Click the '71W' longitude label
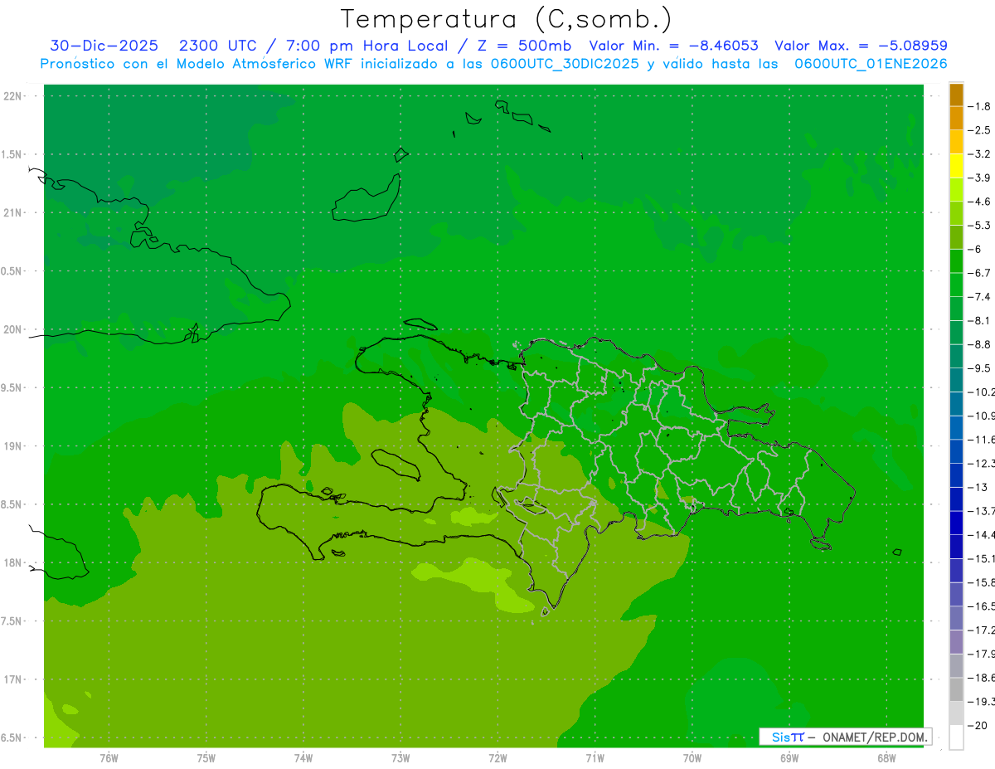Viewport: 995px width, 769px height. pyautogui.click(x=595, y=757)
